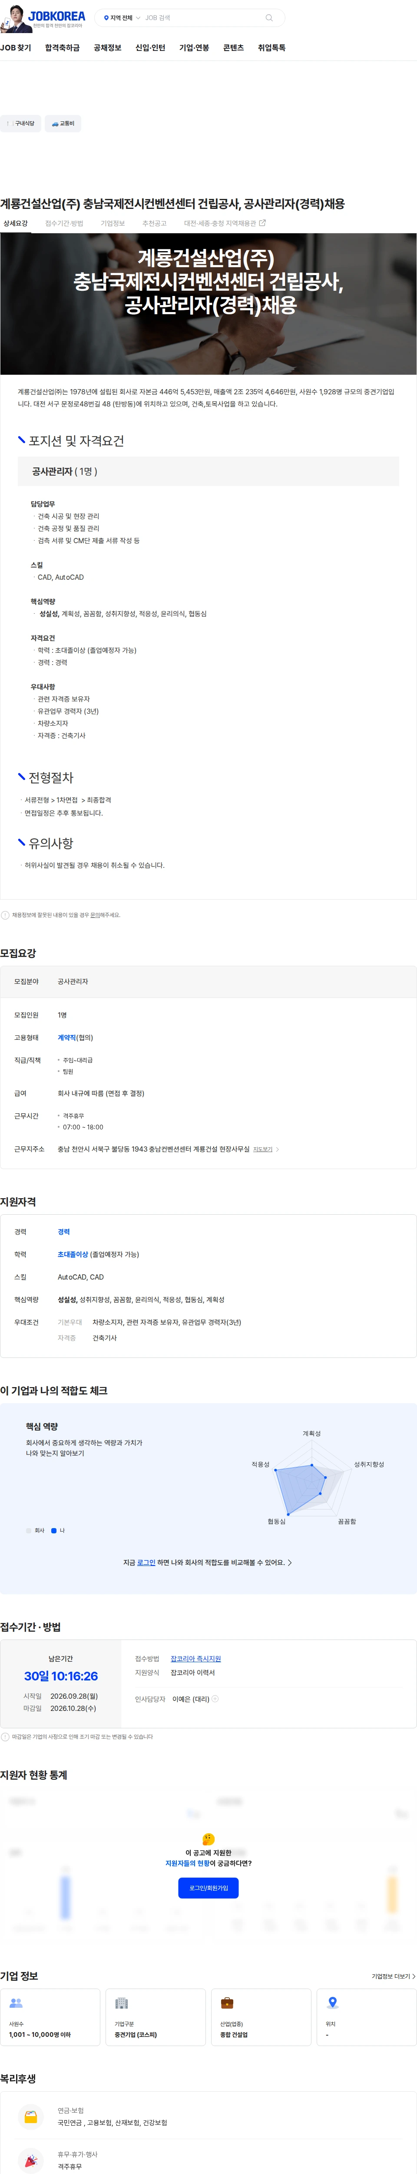Viewport: 417px width, 2174px height.
Task: Click the blue 초대졸이상 education text
Action: [x=73, y=1254]
